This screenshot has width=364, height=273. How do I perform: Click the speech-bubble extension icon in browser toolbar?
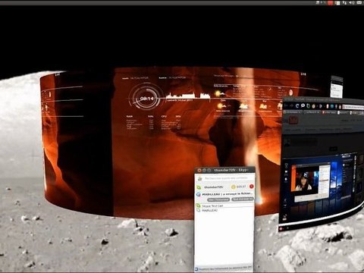pos(303,105)
